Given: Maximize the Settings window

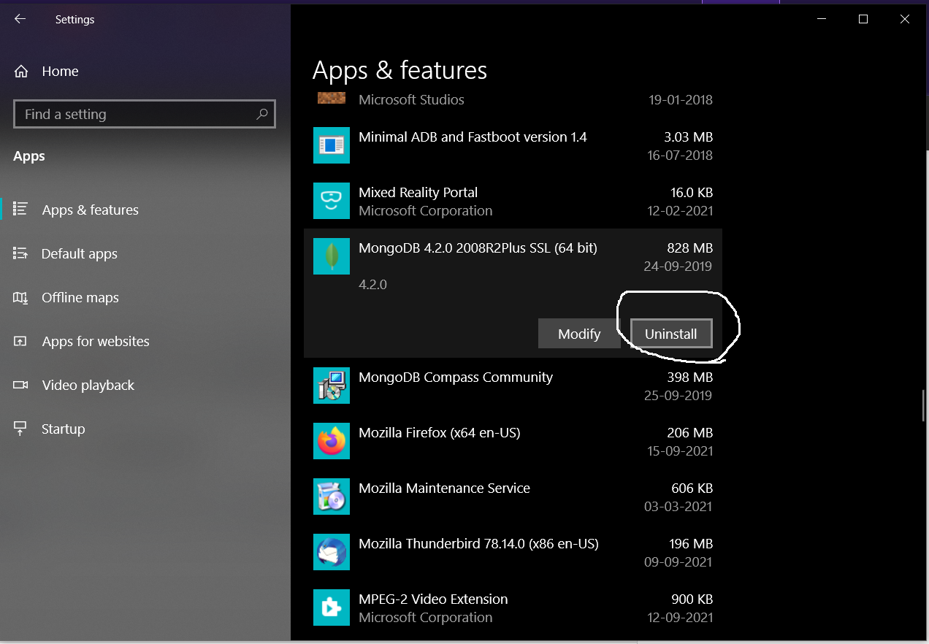Looking at the screenshot, I should 863,20.
